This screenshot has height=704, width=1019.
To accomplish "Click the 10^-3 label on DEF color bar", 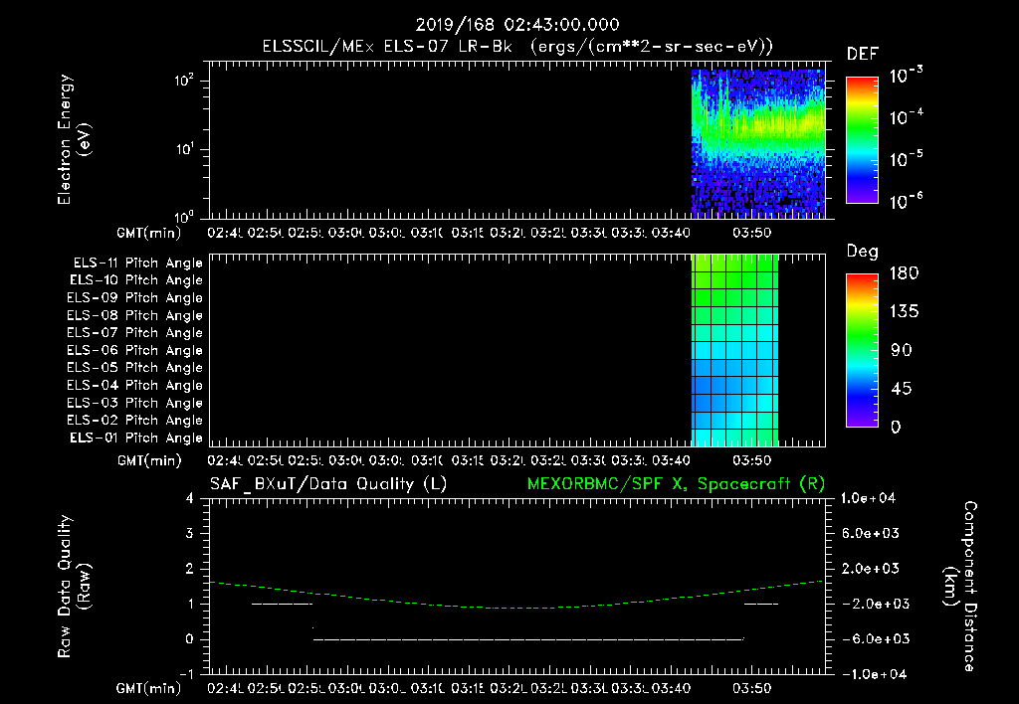I will tap(906, 75).
